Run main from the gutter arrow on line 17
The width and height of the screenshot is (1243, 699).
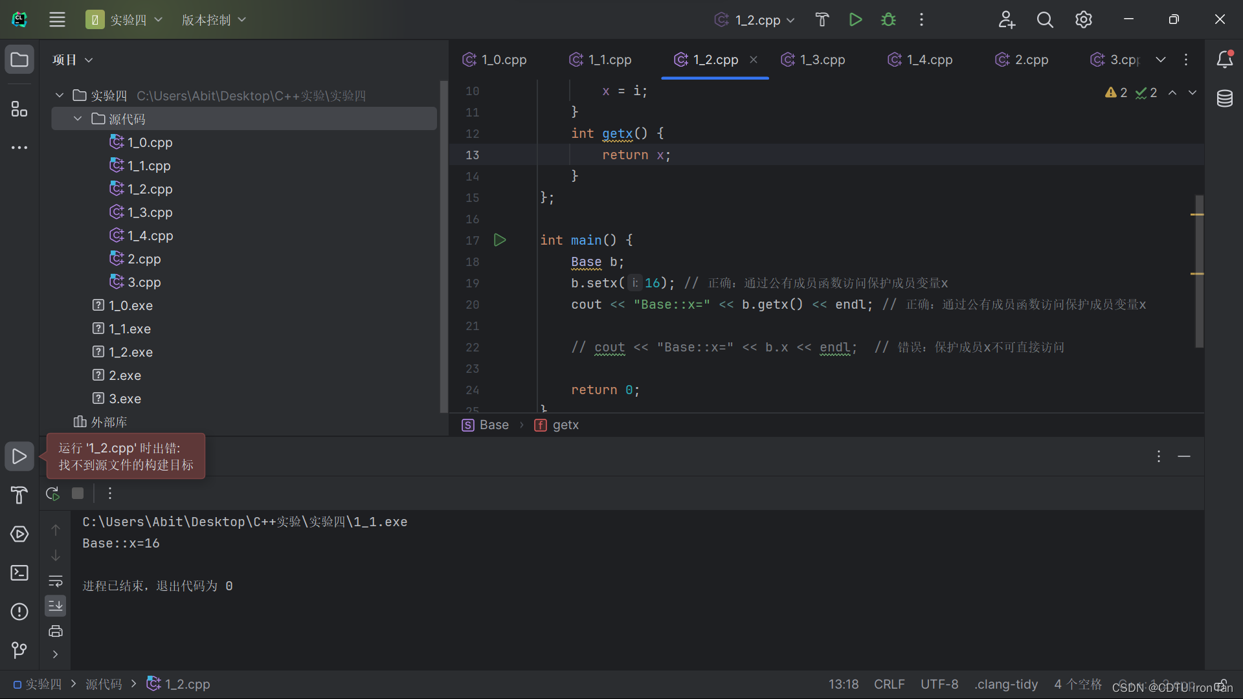500,240
